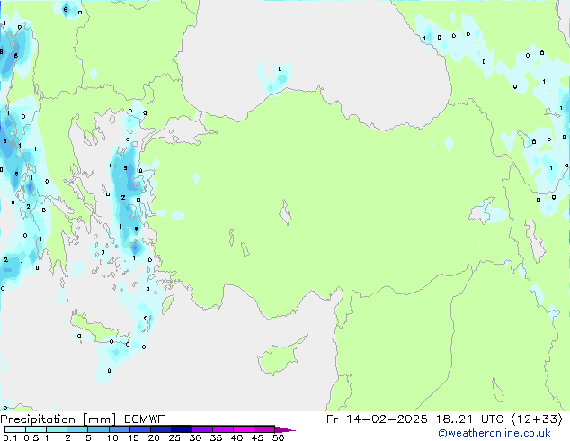Pick the 35–40 mm violet swatch
The width and height of the screenshot is (570, 441).
click(223, 429)
